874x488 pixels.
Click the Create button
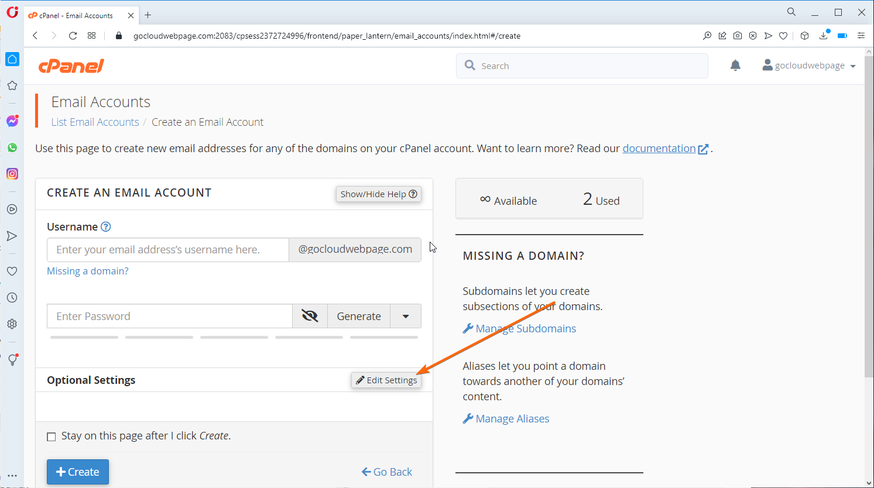coord(78,472)
